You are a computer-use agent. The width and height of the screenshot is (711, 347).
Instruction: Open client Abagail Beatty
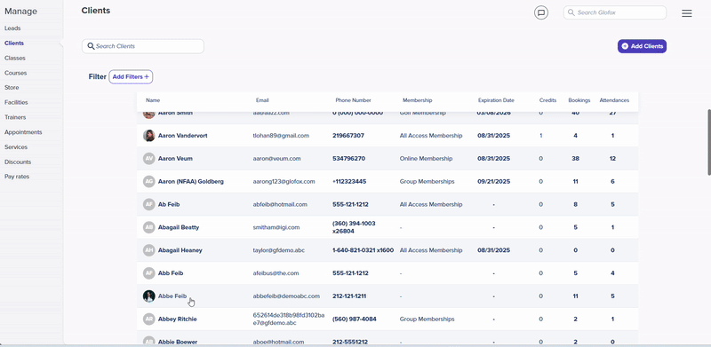[x=179, y=227]
